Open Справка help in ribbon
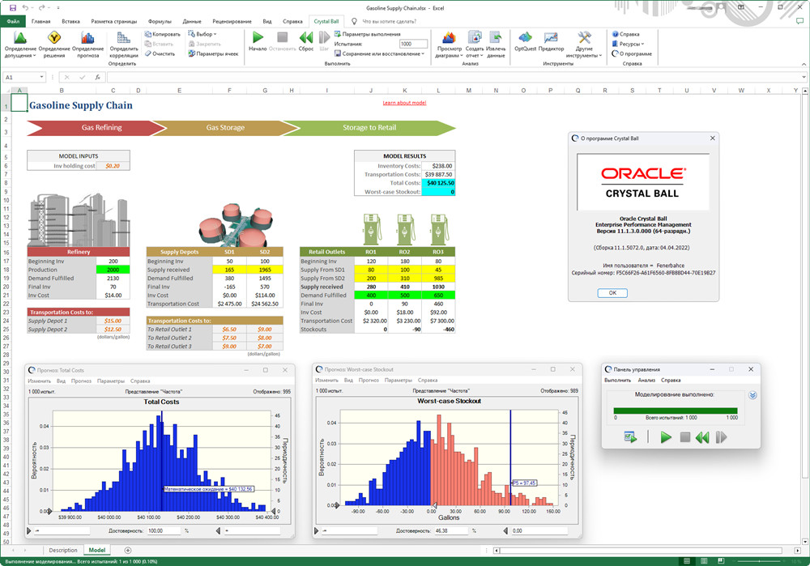Viewport: 810px width, 566px height. pyautogui.click(x=625, y=34)
